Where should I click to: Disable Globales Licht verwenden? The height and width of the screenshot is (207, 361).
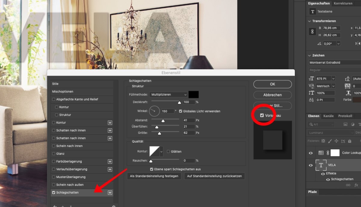[x=180, y=111]
